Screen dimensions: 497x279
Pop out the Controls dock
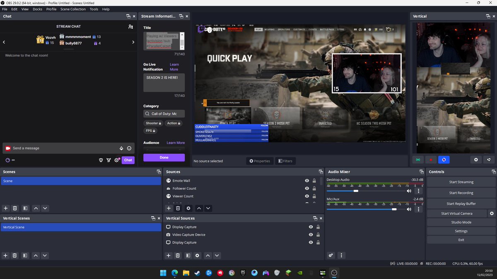tap(493, 172)
